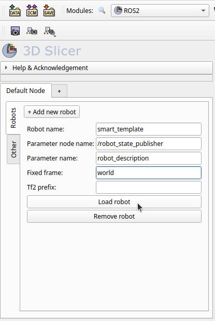The width and height of the screenshot is (215, 321).
Task: Switch to the Other vertical tab
Action: click(13, 149)
